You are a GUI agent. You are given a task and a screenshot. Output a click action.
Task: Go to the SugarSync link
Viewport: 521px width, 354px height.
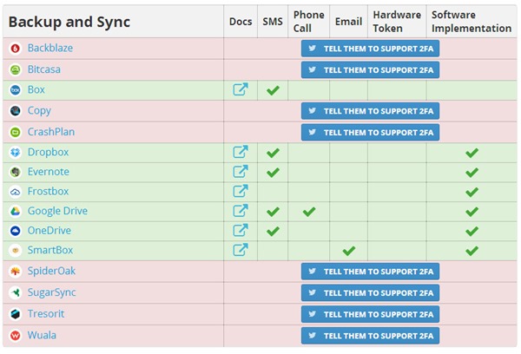pyautogui.click(x=52, y=292)
